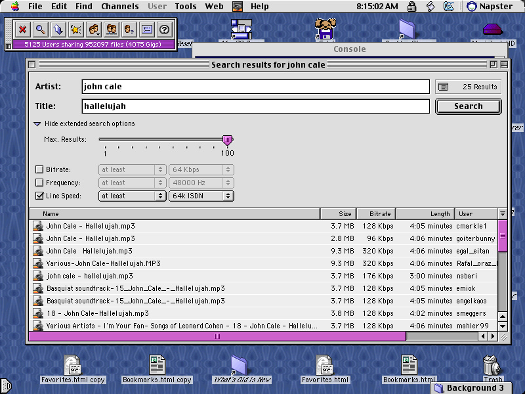Open the transfers arrows toolbar icon
525x394 pixels.
(58, 30)
